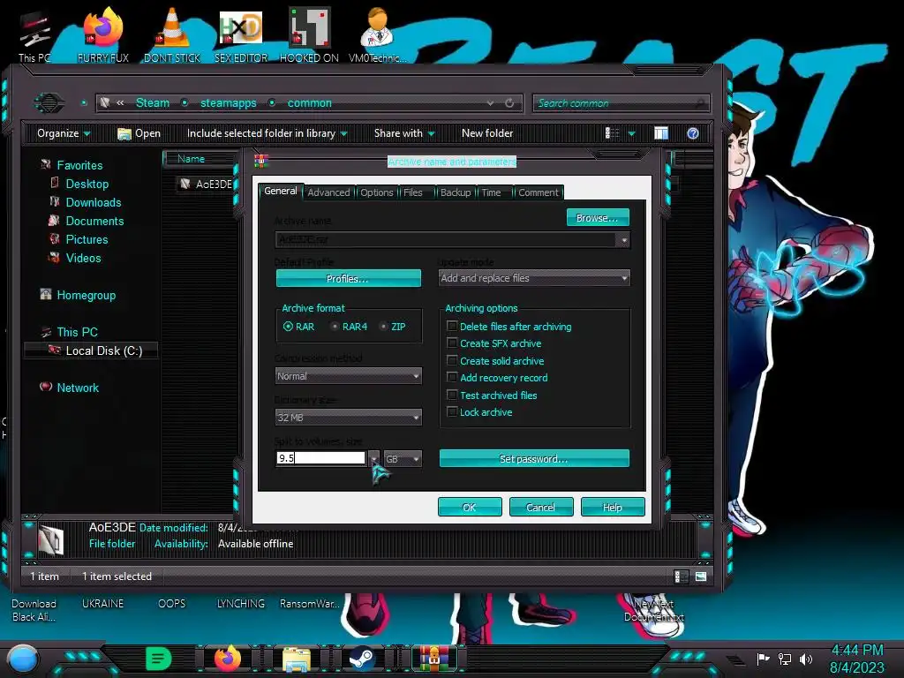Image resolution: width=904 pixels, height=678 pixels.
Task: Click the WinRAR icon in the dialog title
Action: [x=261, y=161]
